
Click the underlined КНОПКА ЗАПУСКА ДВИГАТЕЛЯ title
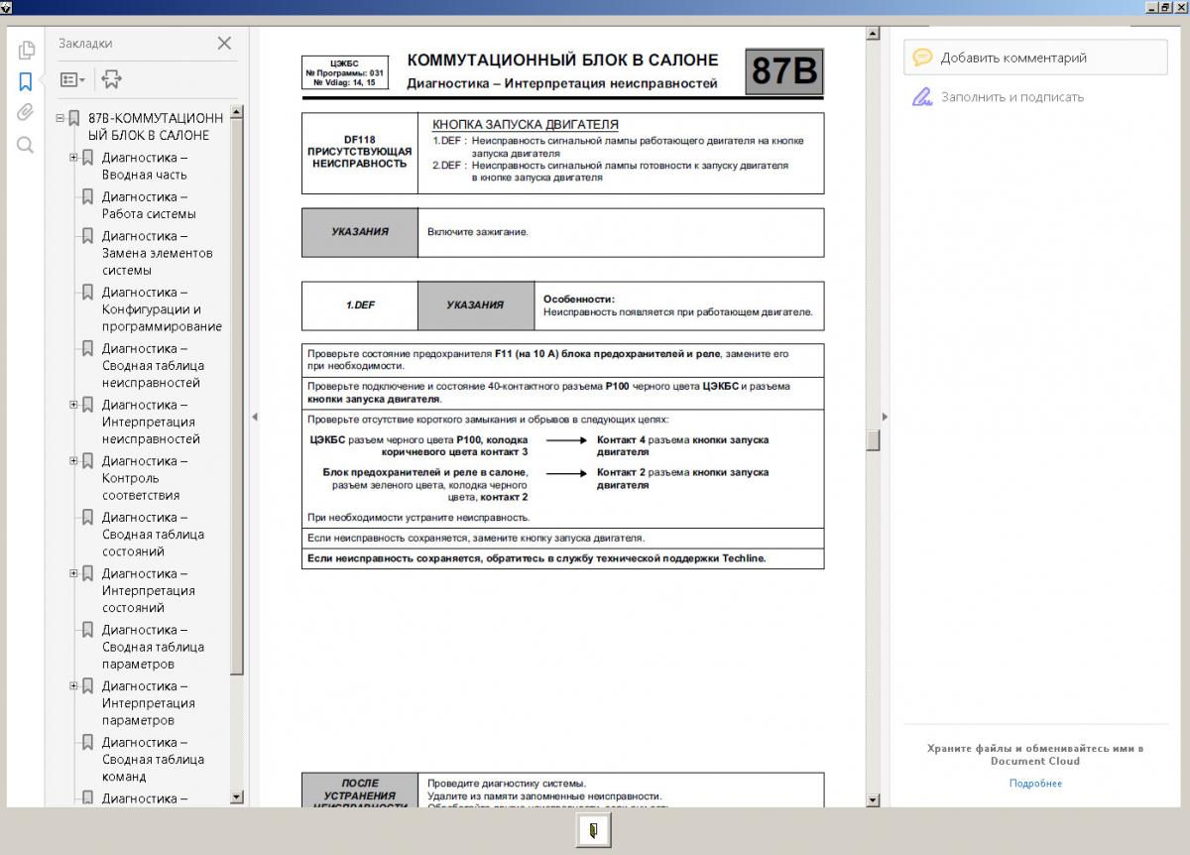tap(526, 125)
